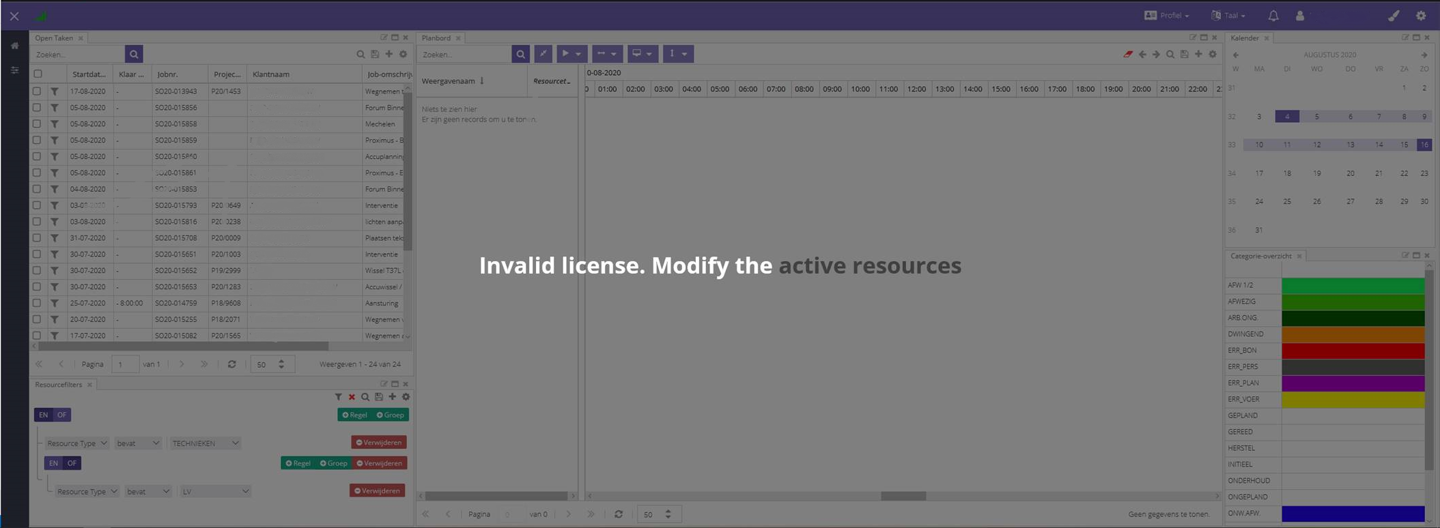Click the purple search button in Open Taken
Image resolution: width=1440 pixels, height=528 pixels.
134,54
